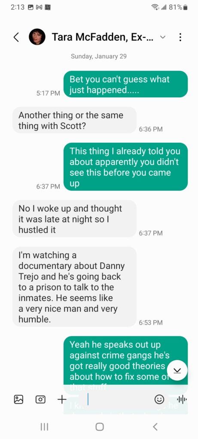Image resolution: width=198 pixels, height=439 pixels.
Task: Select the 'Bet you can't guess' message bubble
Action: [126, 84]
